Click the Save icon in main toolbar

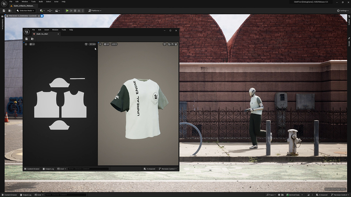point(4,10)
